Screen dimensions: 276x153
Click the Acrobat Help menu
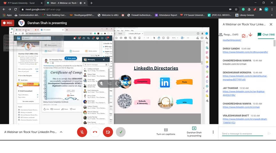pyautogui.click(x=132, y=30)
